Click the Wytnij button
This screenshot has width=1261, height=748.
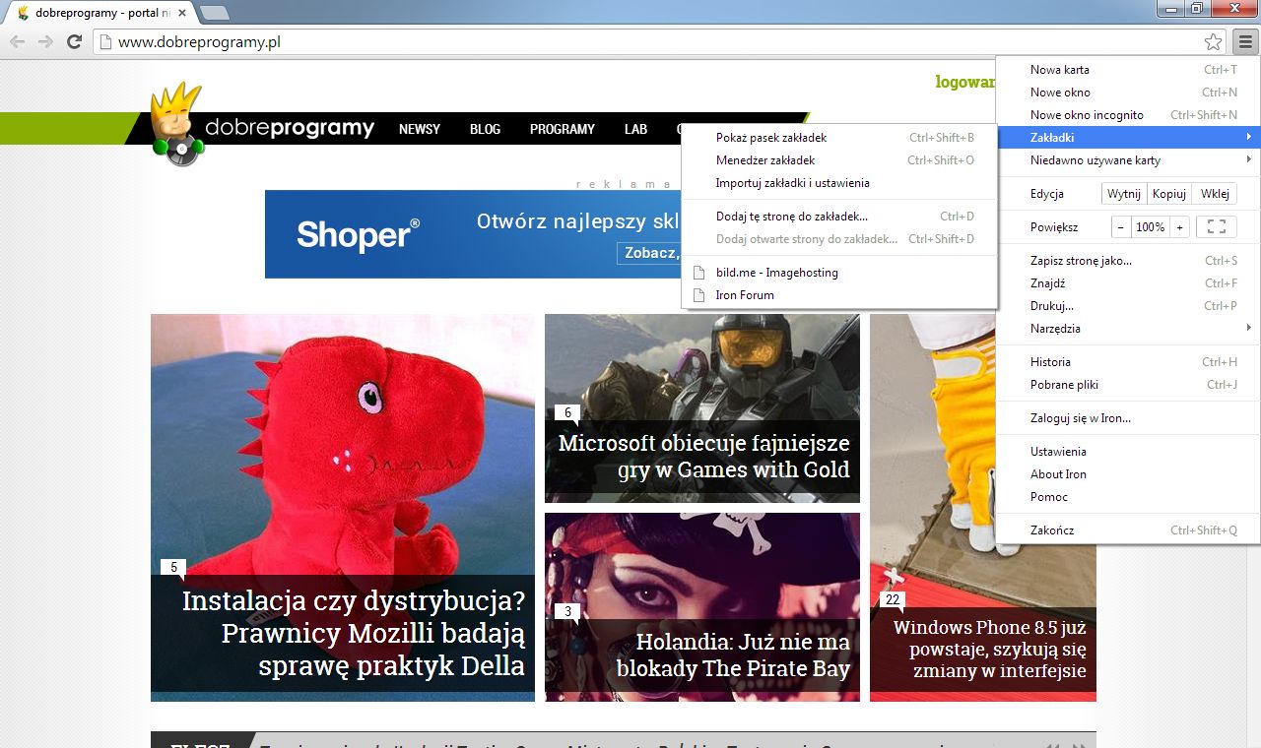pyautogui.click(x=1124, y=194)
